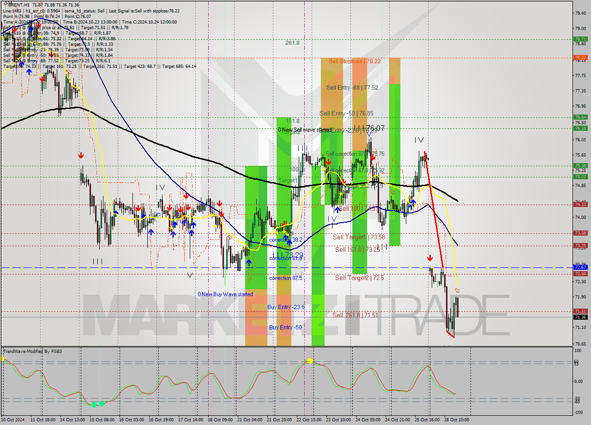Click the green 78.71 price tag

coord(580,39)
